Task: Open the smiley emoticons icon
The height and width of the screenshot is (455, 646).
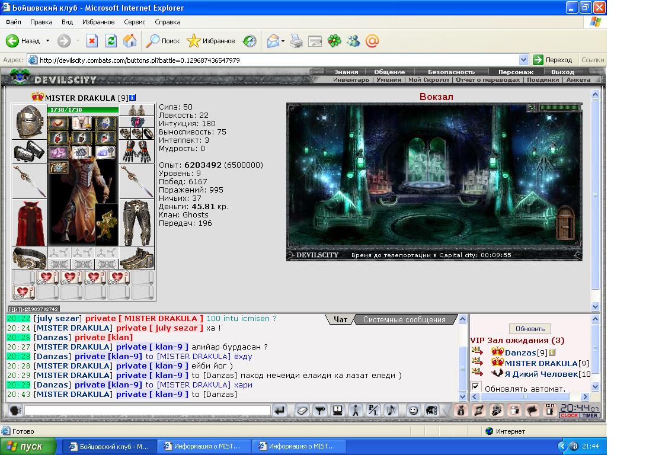Action: (413, 410)
